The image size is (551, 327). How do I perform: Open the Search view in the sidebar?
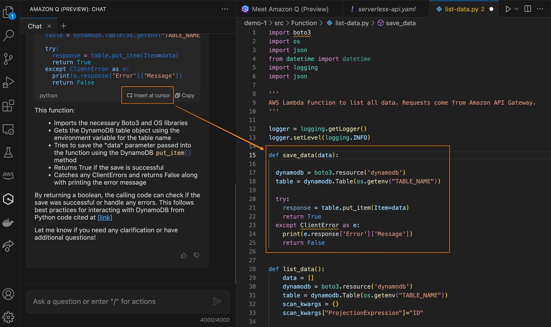click(9, 35)
